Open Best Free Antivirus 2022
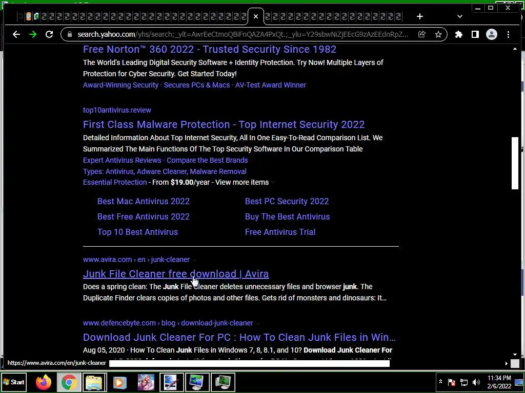The height and width of the screenshot is (393, 525). (x=144, y=216)
